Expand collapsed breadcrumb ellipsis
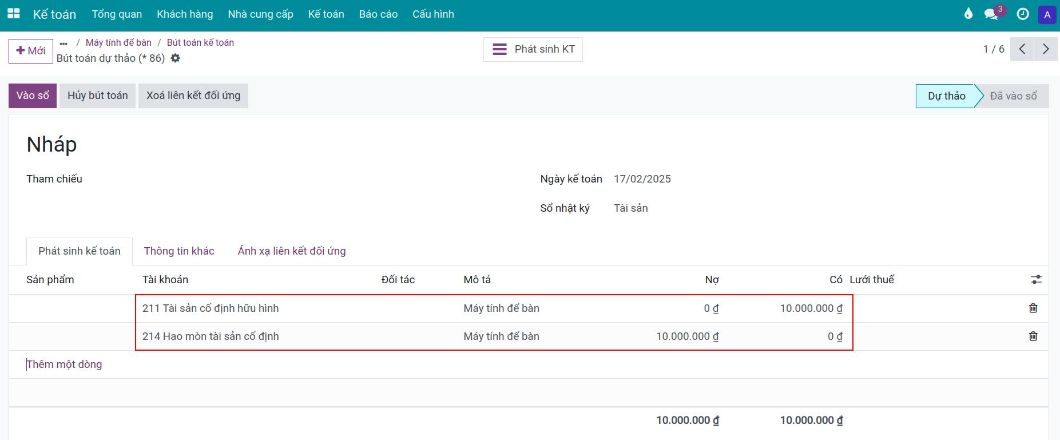Viewport: 1060px width, 440px height. (63, 43)
